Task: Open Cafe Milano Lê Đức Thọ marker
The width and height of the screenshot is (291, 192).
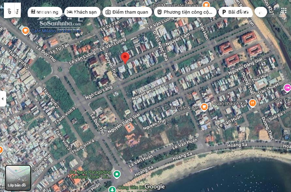Action: [25, 31]
